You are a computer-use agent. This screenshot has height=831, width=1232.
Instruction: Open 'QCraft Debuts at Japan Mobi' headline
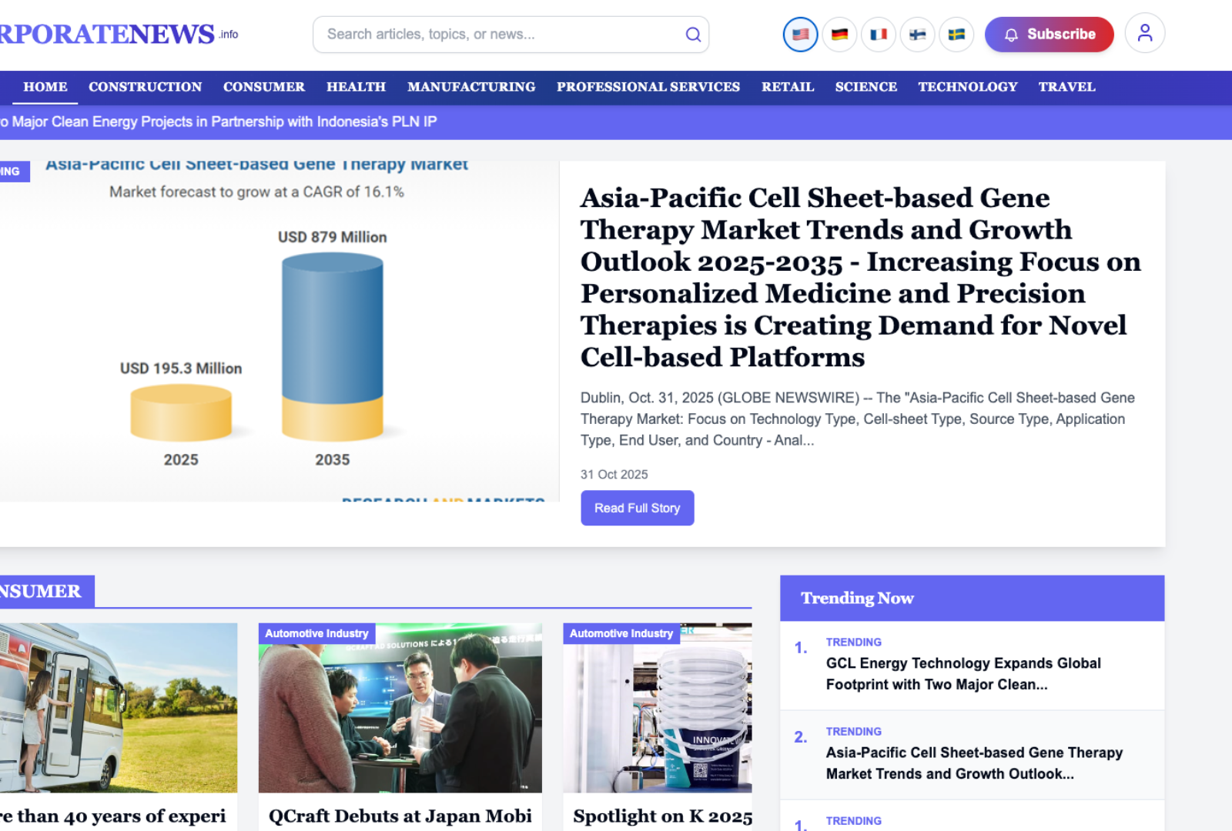click(x=400, y=816)
